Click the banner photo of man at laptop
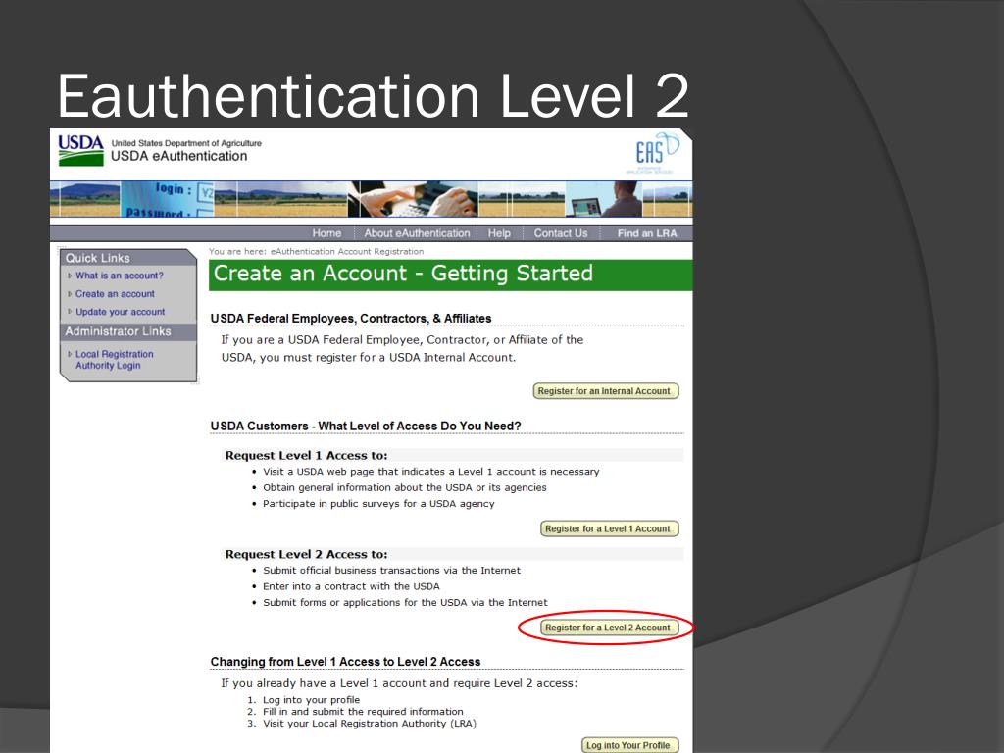This screenshot has width=1004, height=753. pos(604,200)
